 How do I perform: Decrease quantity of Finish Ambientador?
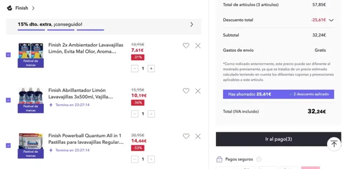click(135, 69)
